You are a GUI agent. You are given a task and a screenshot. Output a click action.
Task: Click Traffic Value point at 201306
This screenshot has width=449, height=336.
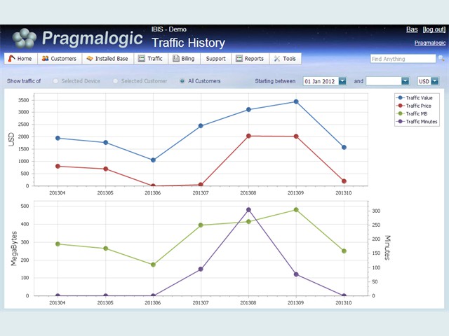[x=153, y=160]
